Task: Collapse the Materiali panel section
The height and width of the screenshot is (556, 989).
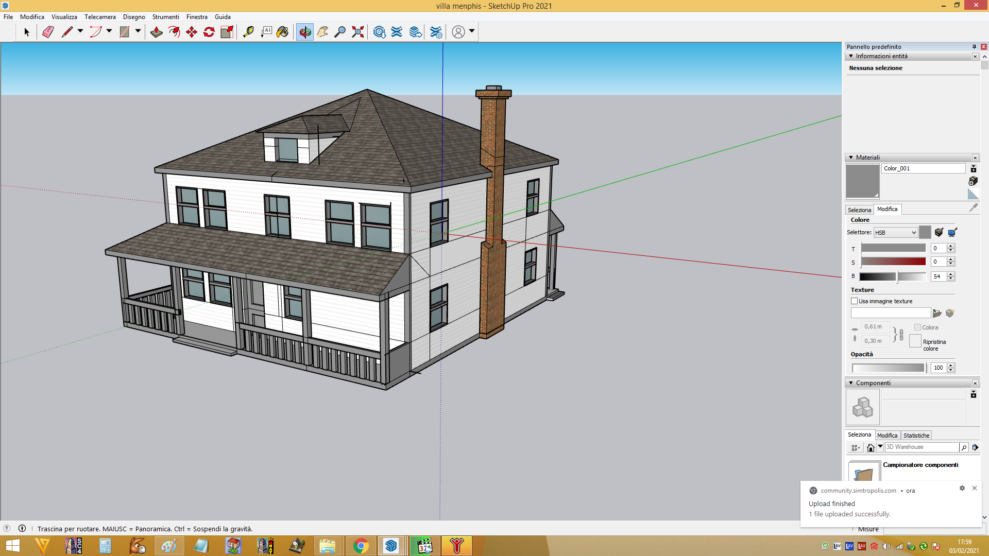Action: [851, 158]
